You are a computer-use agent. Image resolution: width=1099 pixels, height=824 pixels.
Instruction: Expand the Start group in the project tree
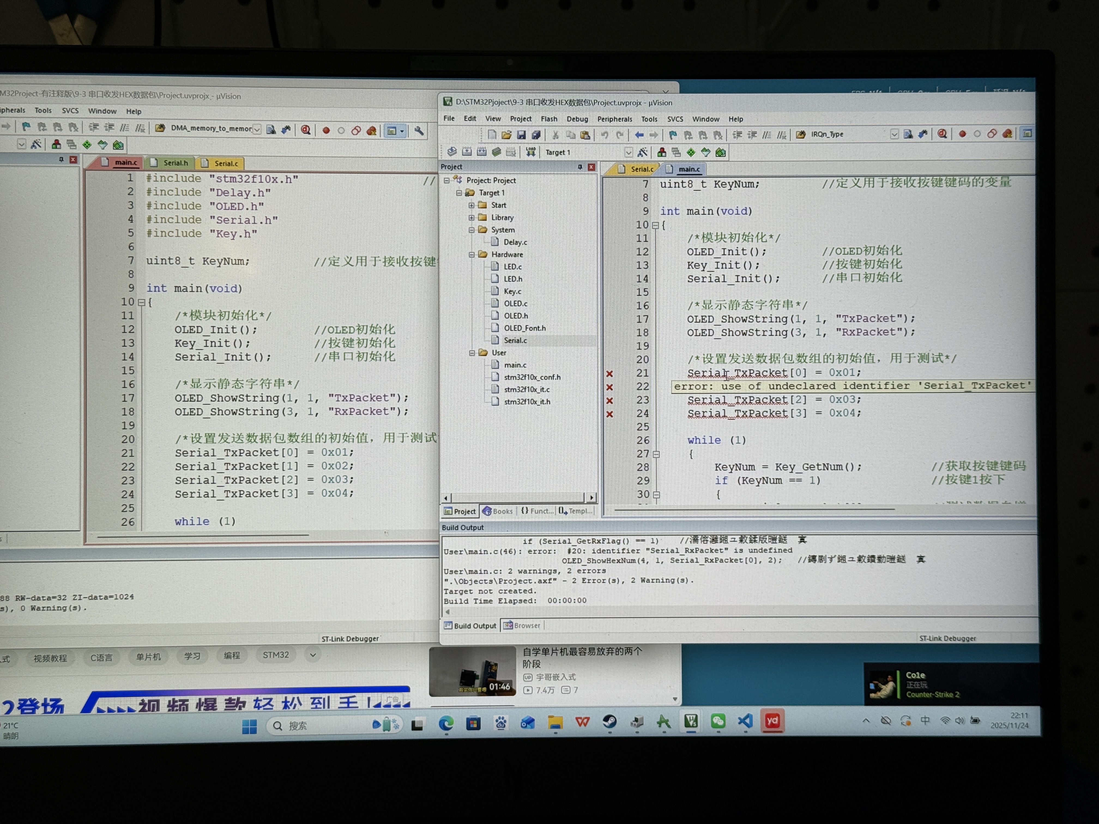(x=472, y=205)
